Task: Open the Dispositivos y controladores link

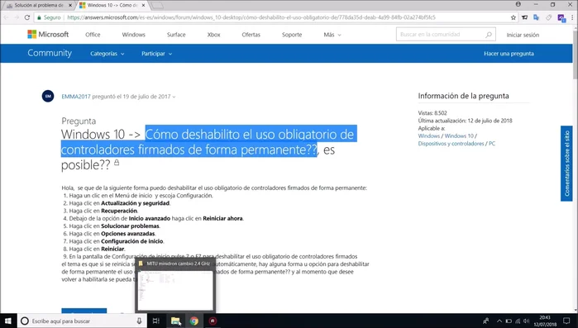Action: pyautogui.click(x=451, y=144)
